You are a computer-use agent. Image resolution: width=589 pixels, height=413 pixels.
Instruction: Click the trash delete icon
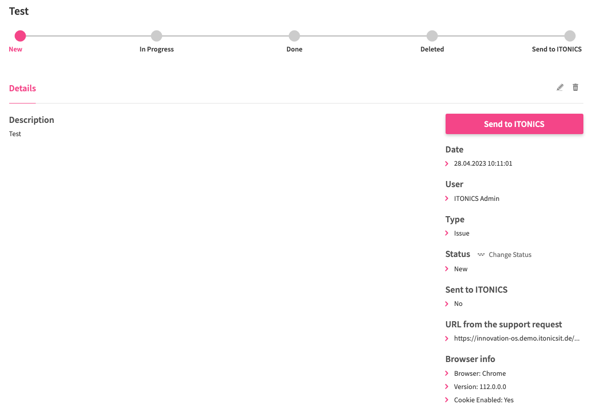575,88
